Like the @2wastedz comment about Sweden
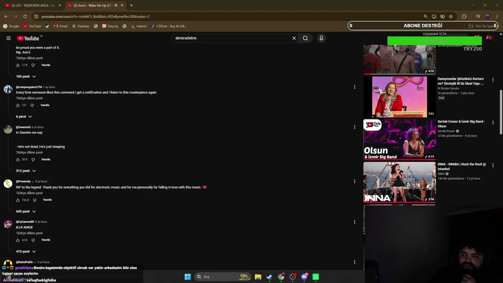503x283 pixels. [18, 160]
